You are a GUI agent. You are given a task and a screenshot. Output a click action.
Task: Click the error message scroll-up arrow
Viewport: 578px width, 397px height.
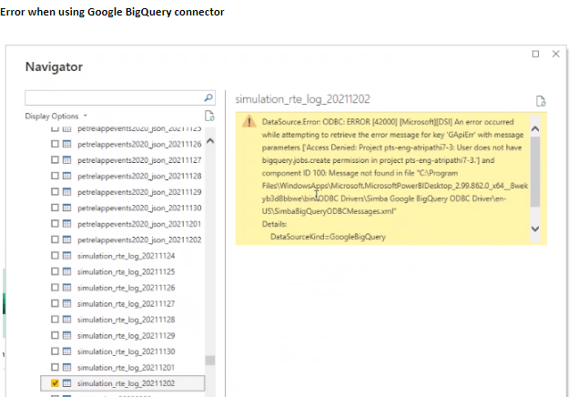[535, 128]
